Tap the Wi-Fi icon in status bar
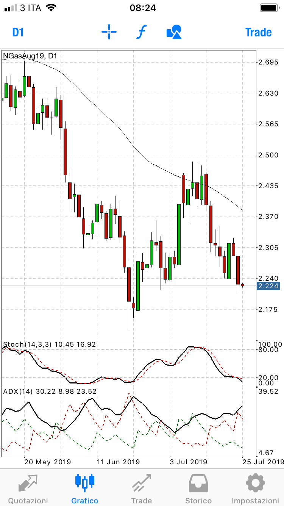 (51, 8)
